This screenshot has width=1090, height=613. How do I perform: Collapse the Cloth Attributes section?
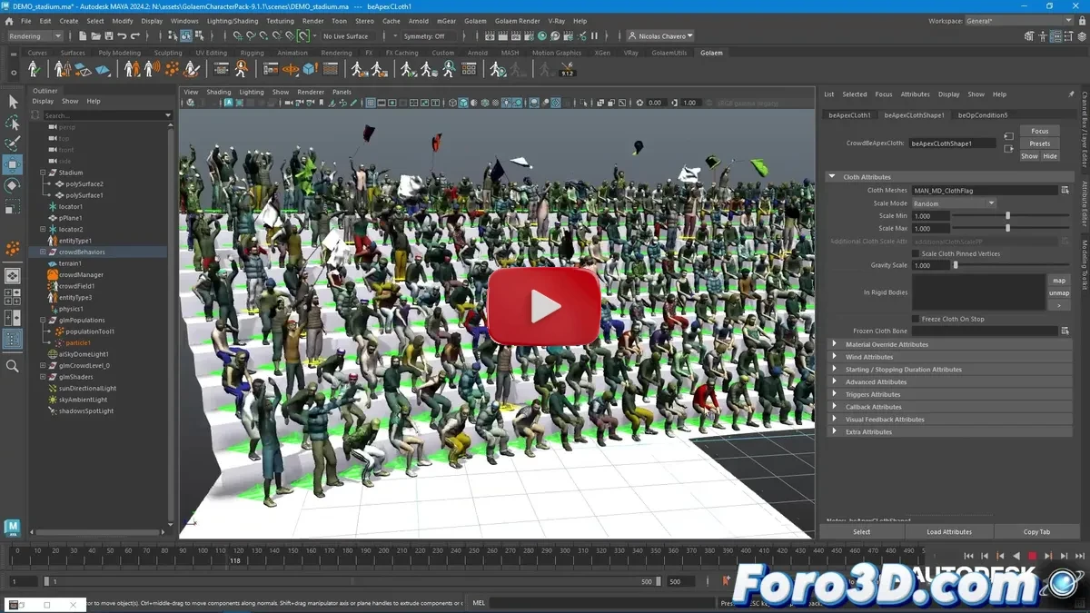(832, 177)
